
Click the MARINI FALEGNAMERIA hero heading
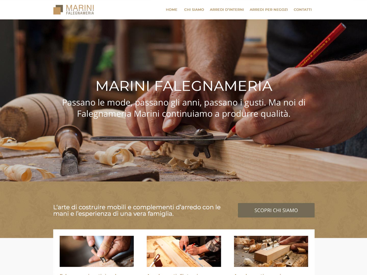click(184, 86)
